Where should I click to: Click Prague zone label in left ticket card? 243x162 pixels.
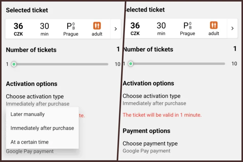[71, 34]
